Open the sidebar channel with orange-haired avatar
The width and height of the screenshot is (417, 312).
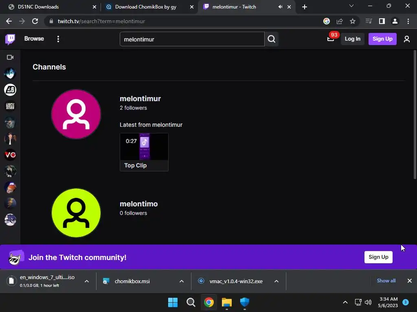tap(10, 188)
